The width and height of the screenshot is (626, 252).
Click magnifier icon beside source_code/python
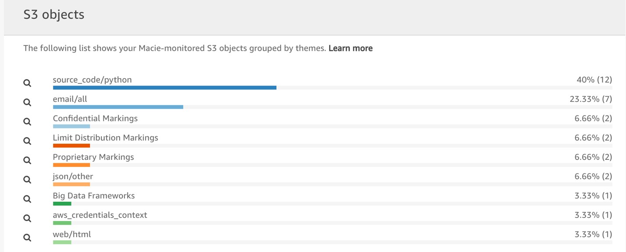(27, 83)
